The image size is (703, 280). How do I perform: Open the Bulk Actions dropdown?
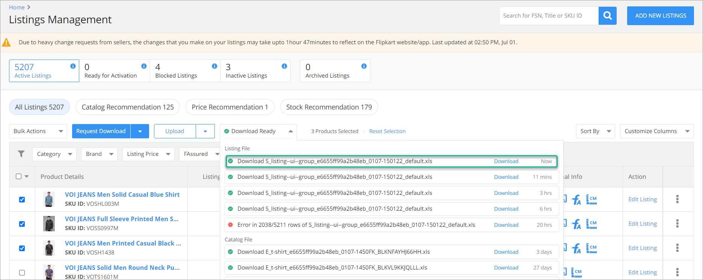click(38, 131)
